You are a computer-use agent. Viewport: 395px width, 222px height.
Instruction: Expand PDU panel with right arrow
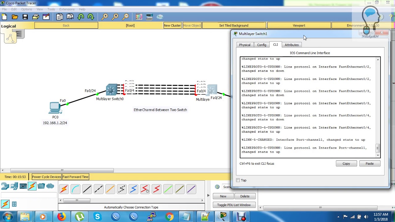point(208,195)
